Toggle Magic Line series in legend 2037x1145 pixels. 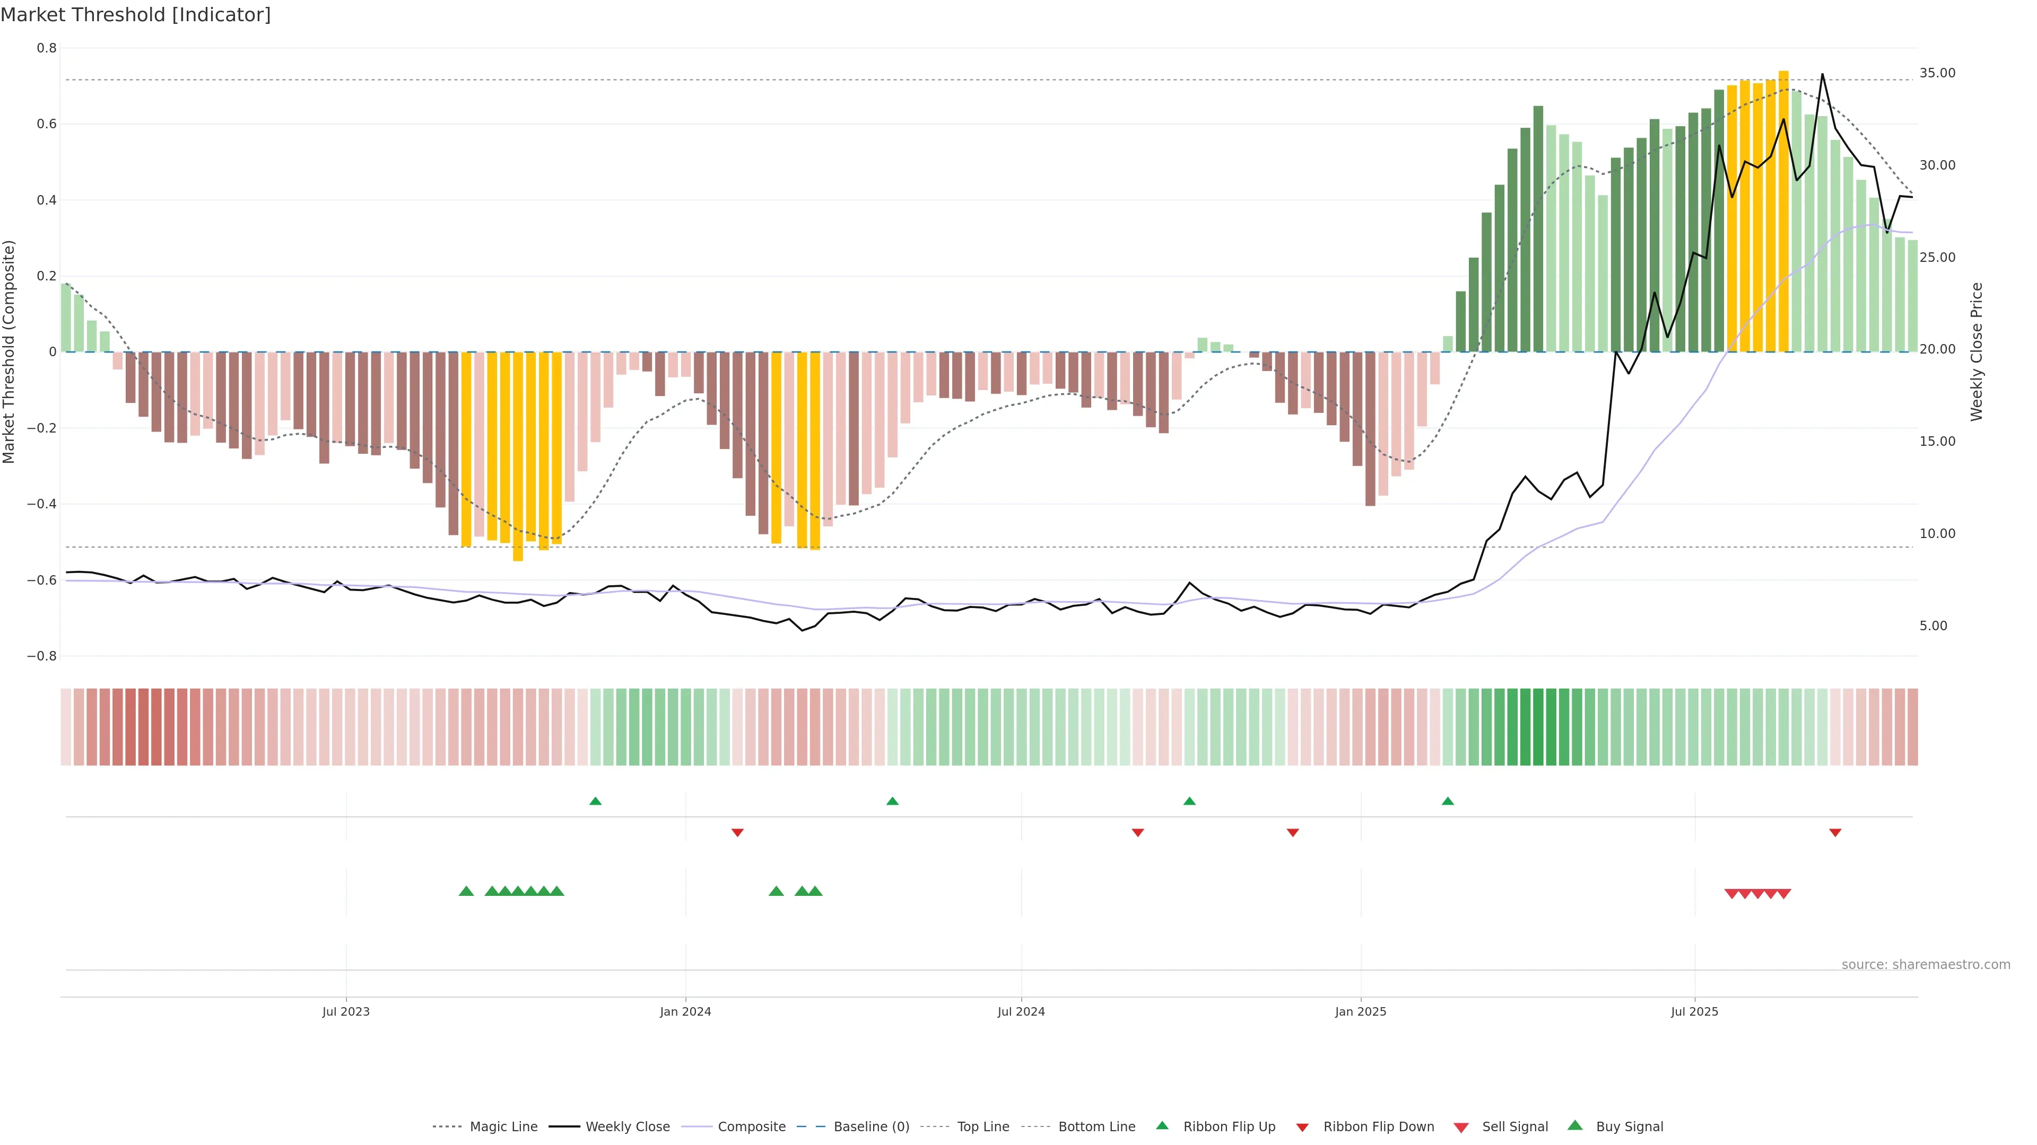click(x=503, y=1127)
